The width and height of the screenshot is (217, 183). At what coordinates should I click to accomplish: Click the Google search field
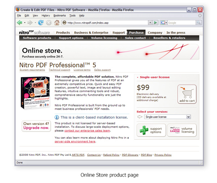182,23
